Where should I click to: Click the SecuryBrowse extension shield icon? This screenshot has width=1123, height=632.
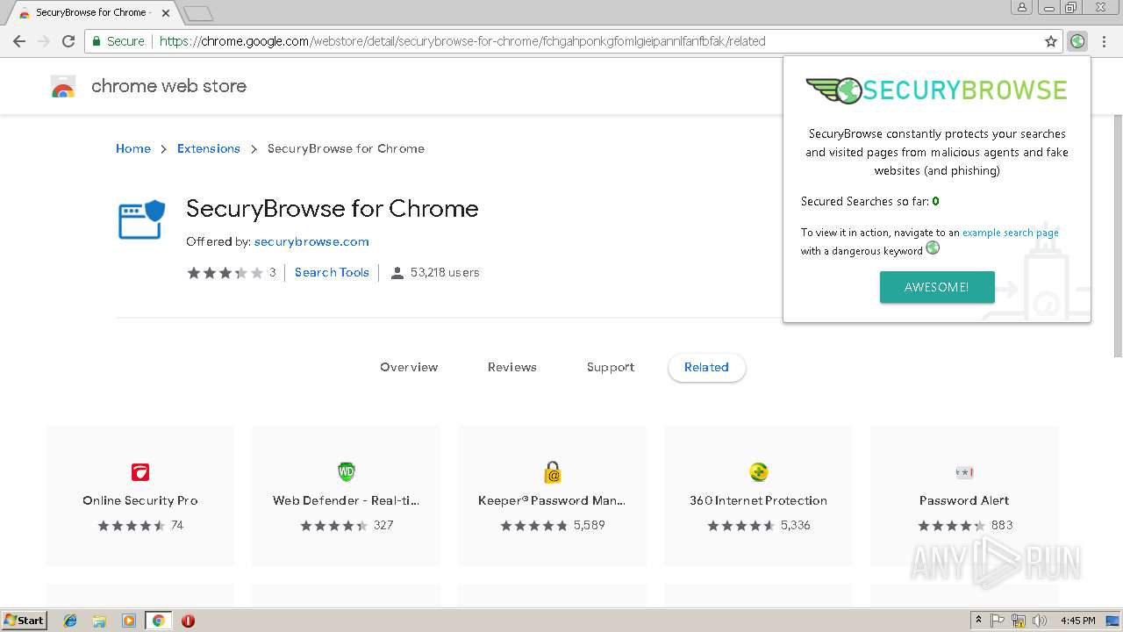pyautogui.click(x=141, y=219)
